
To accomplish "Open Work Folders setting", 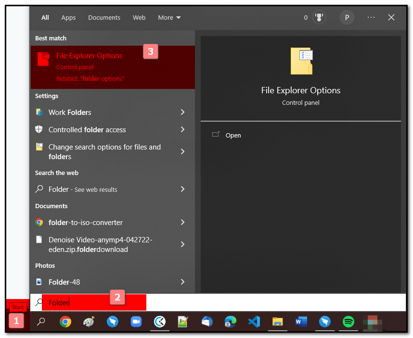I will [113, 113].
